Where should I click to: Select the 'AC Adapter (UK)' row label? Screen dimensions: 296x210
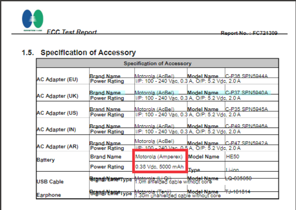[x=57, y=96]
